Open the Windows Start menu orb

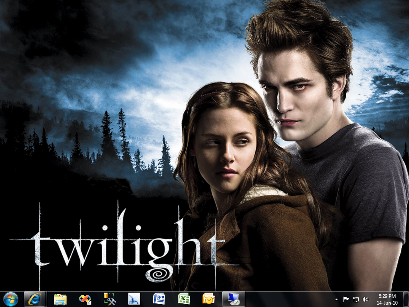[11, 299]
